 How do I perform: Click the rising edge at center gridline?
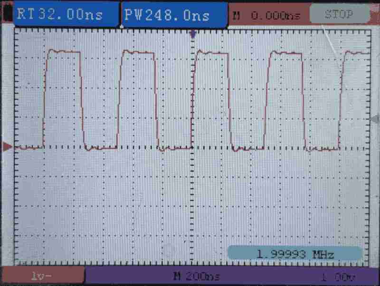193,100
